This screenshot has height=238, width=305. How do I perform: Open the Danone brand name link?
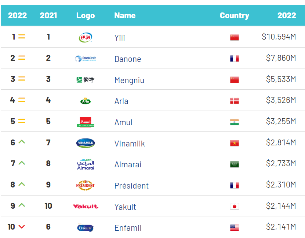pyautogui.click(x=128, y=59)
